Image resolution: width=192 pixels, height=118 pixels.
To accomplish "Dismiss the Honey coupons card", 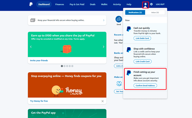I will click(x=103, y=101).
